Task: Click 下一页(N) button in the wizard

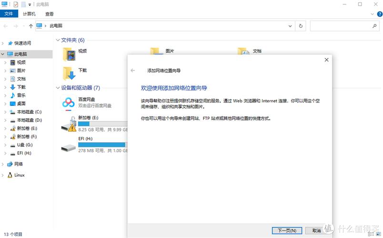Action: pos(287,230)
